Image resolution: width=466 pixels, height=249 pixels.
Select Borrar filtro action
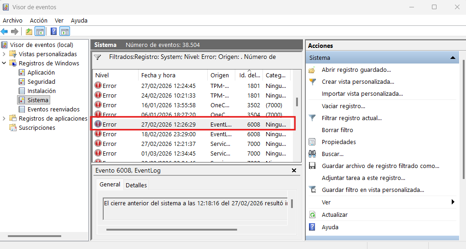click(x=338, y=130)
